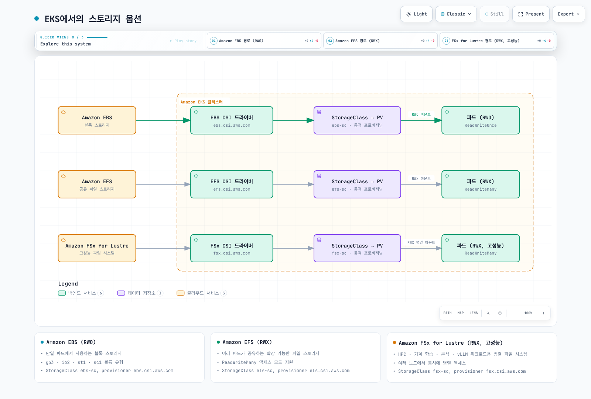Click the 백엔드 서비스 green legend swatch
Image resolution: width=591 pixels, height=399 pixels.
point(62,293)
